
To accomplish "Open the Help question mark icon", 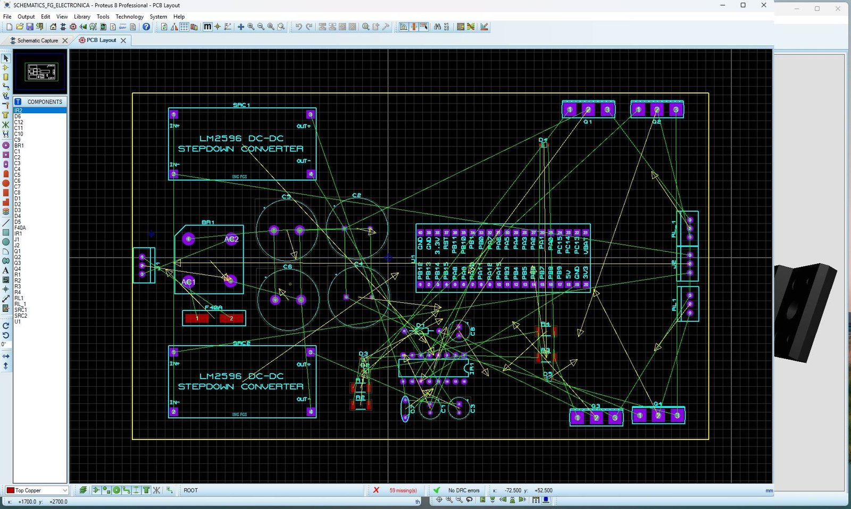I will point(146,27).
